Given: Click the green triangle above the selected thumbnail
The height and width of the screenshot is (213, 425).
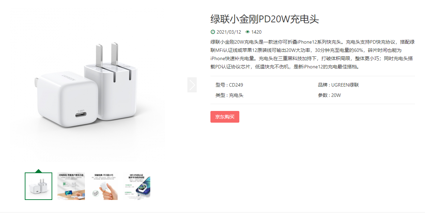Looking at the screenshot, I should coord(39,171).
